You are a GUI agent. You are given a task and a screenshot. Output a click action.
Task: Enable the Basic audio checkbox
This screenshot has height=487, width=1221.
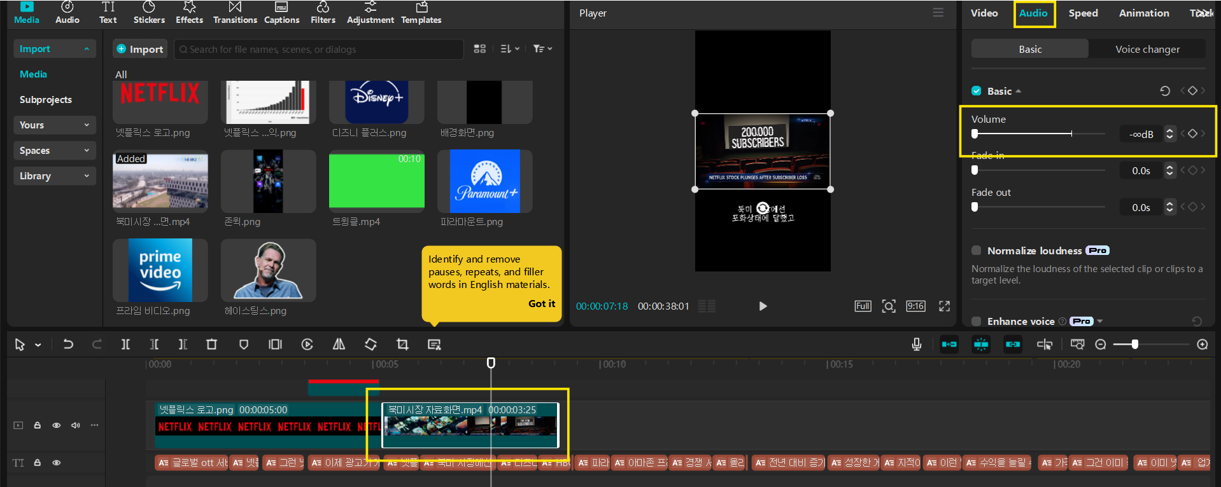click(976, 91)
